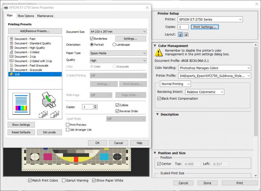
Task: Open the Printer Profile dropdown
Action: pos(215,76)
